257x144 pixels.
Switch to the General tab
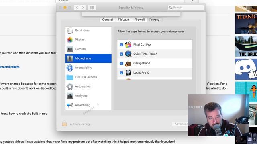(108, 20)
